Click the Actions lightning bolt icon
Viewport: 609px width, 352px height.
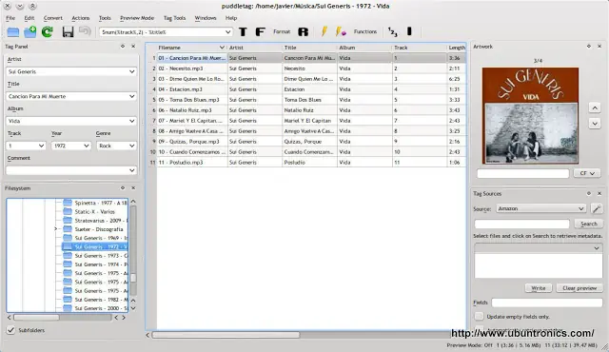click(324, 31)
